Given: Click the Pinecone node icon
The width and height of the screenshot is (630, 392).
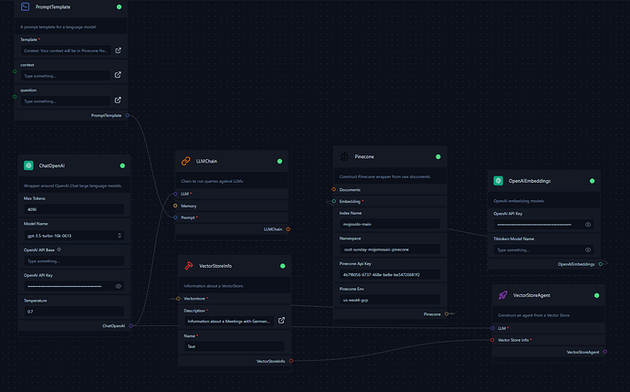Looking at the screenshot, I should [x=344, y=157].
